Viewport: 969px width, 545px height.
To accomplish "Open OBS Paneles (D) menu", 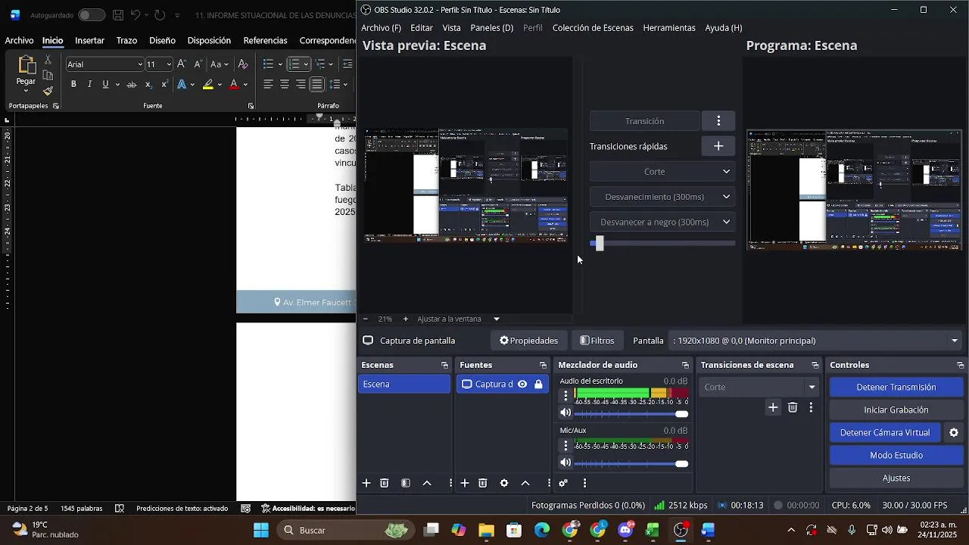I will [492, 28].
